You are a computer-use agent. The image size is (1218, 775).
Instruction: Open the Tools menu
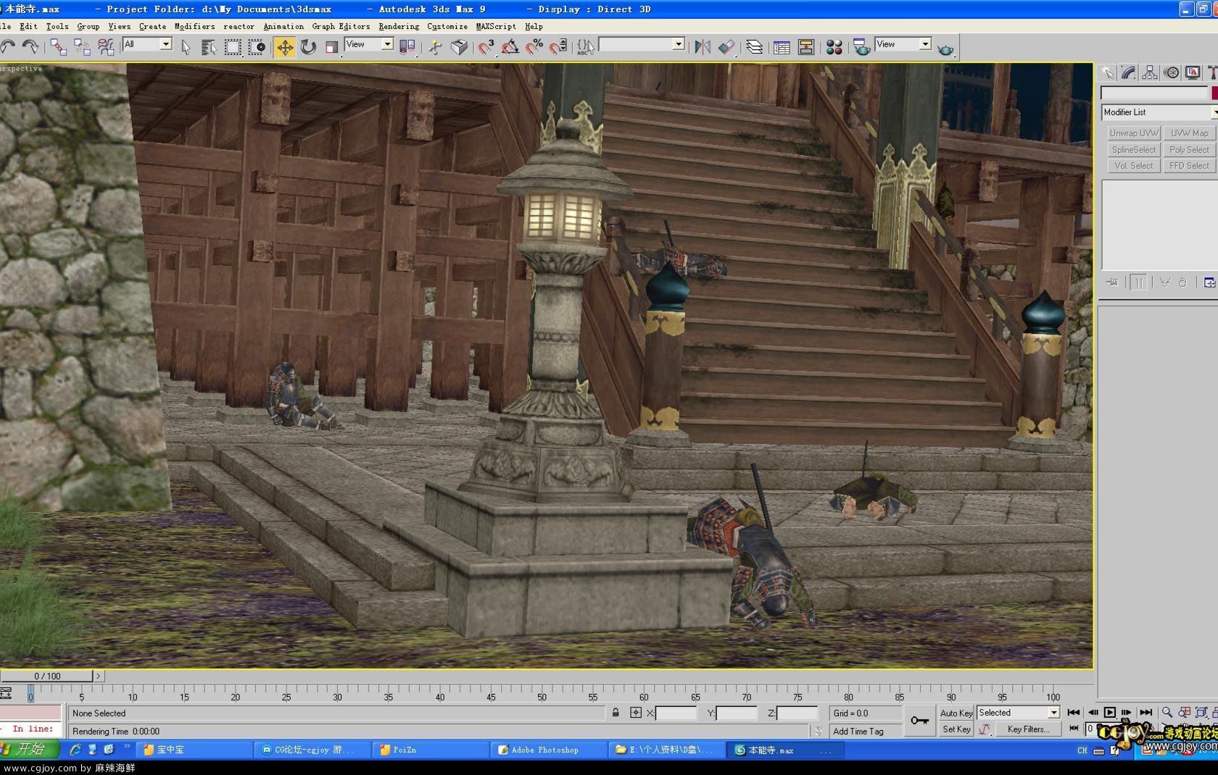57,26
